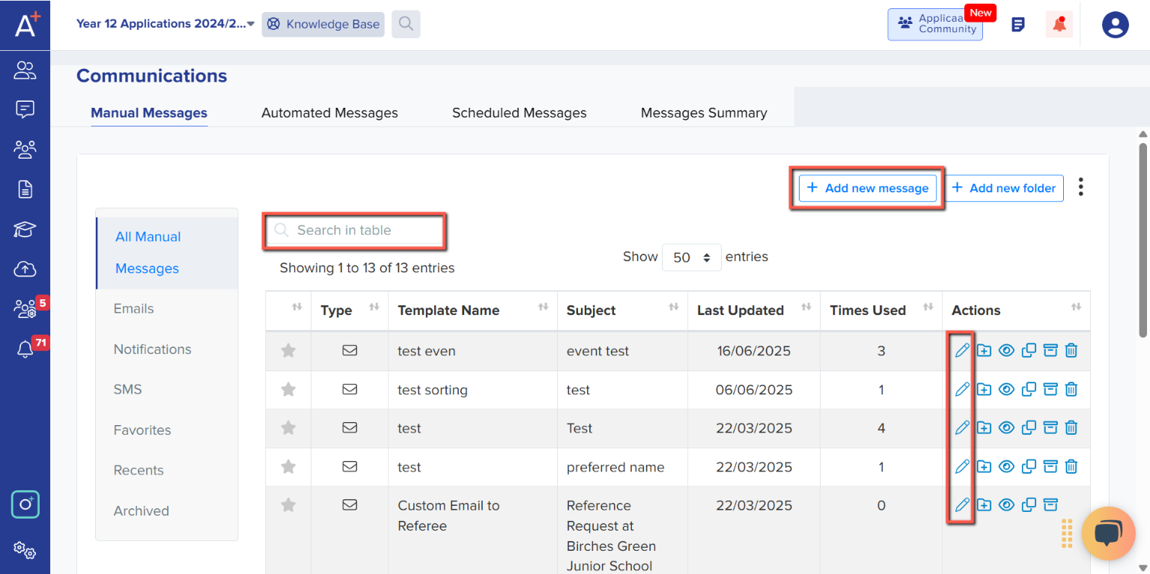Sort by Last Updated column
Viewport: 1150px width, 574px height.
tap(754, 311)
